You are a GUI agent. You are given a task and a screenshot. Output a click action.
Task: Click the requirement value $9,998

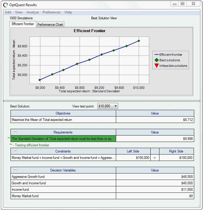[188, 139]
